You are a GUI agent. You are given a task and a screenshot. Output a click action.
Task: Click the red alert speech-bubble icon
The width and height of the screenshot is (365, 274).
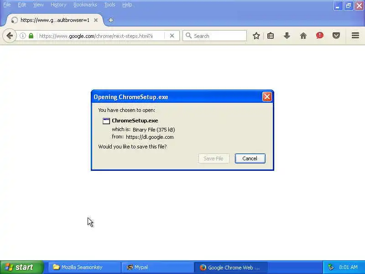pos(320,36)
